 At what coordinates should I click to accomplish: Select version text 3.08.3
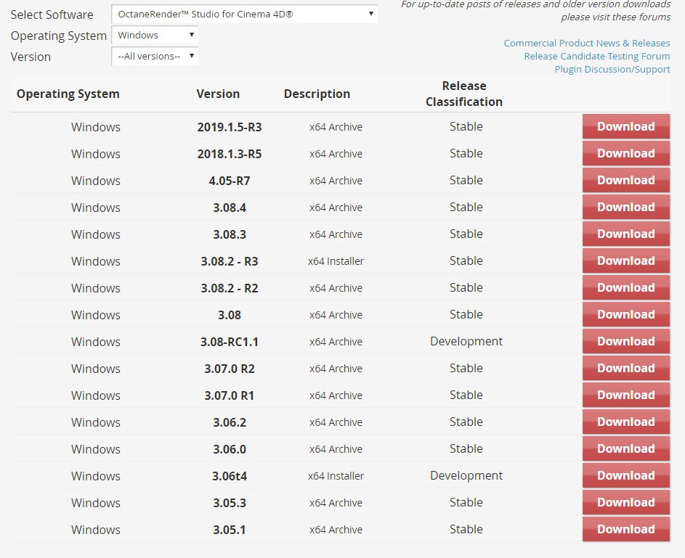(230, 234)
